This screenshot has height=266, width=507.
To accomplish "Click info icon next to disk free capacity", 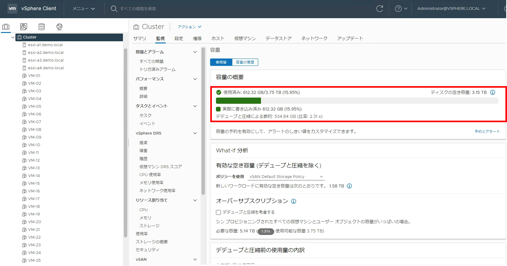I will pos(493,92).
